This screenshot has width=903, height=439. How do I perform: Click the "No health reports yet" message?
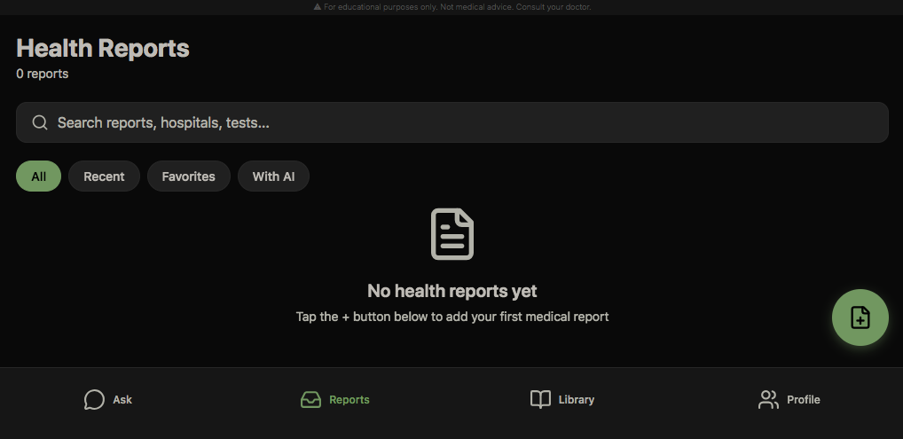click(452, 291)
